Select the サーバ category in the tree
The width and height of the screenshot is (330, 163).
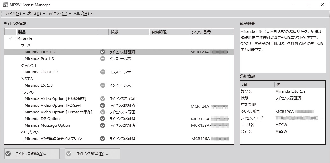(26, 45)
